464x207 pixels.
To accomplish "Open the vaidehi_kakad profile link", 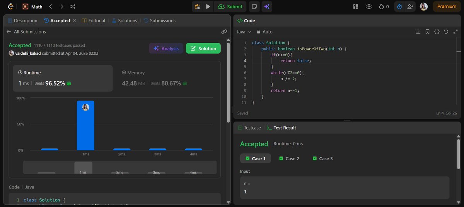I will pos(28,53).
